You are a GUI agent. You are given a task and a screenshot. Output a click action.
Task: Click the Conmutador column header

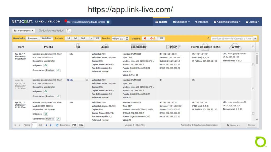click(138, 47)
